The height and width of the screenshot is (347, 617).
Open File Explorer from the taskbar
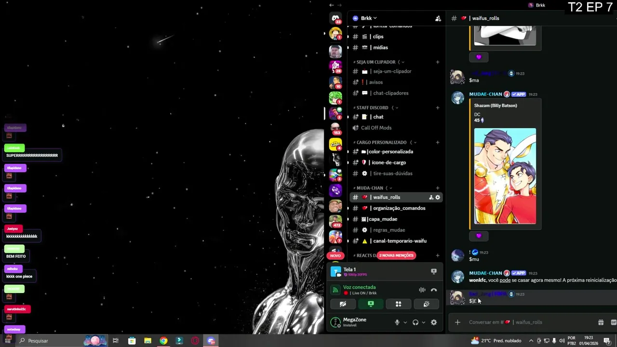148,341
